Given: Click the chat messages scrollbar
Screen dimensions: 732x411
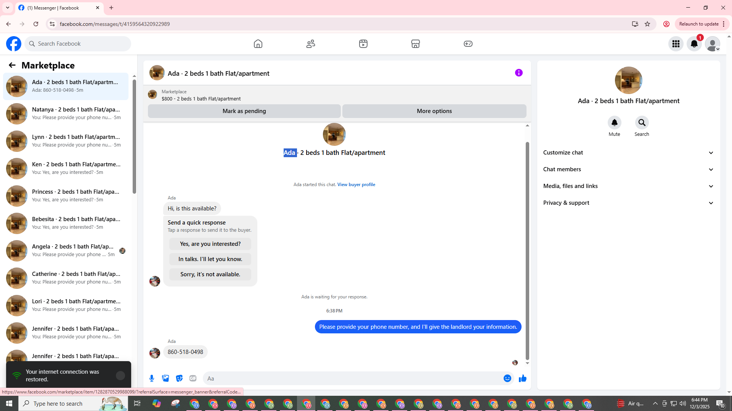Looking at the screenshot, I should (x=527, y=251).
